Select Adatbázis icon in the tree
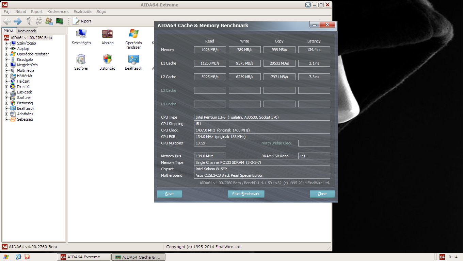463x261 pixels. pyautogui.click(x=13, y=114)
